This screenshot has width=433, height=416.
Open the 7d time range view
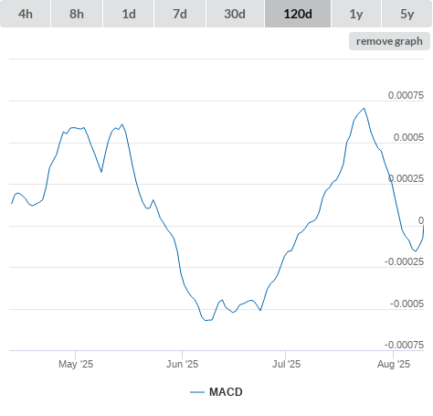(180, 14)
